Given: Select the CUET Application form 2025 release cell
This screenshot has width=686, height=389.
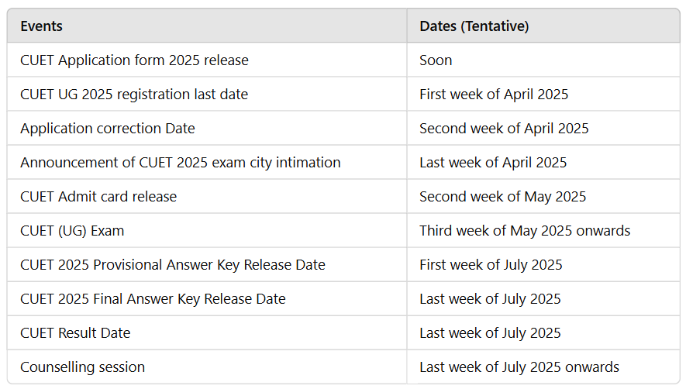Looking at the screenshot, I should [x=134, y=60].
